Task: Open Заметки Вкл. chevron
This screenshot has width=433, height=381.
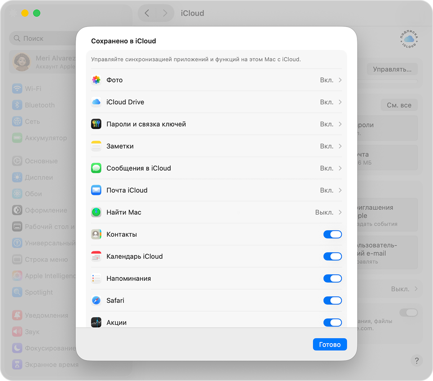Action: tap(340, 146)
